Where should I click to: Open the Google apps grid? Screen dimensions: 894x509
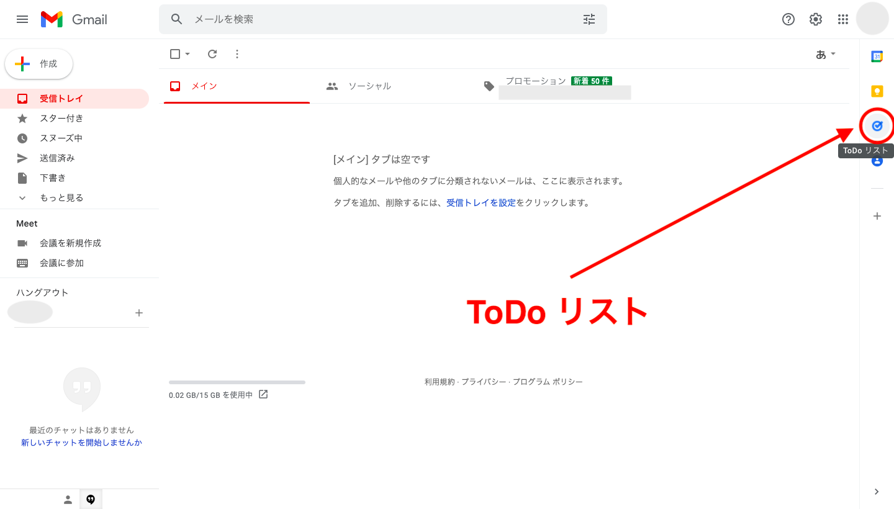tap(843, 19)
